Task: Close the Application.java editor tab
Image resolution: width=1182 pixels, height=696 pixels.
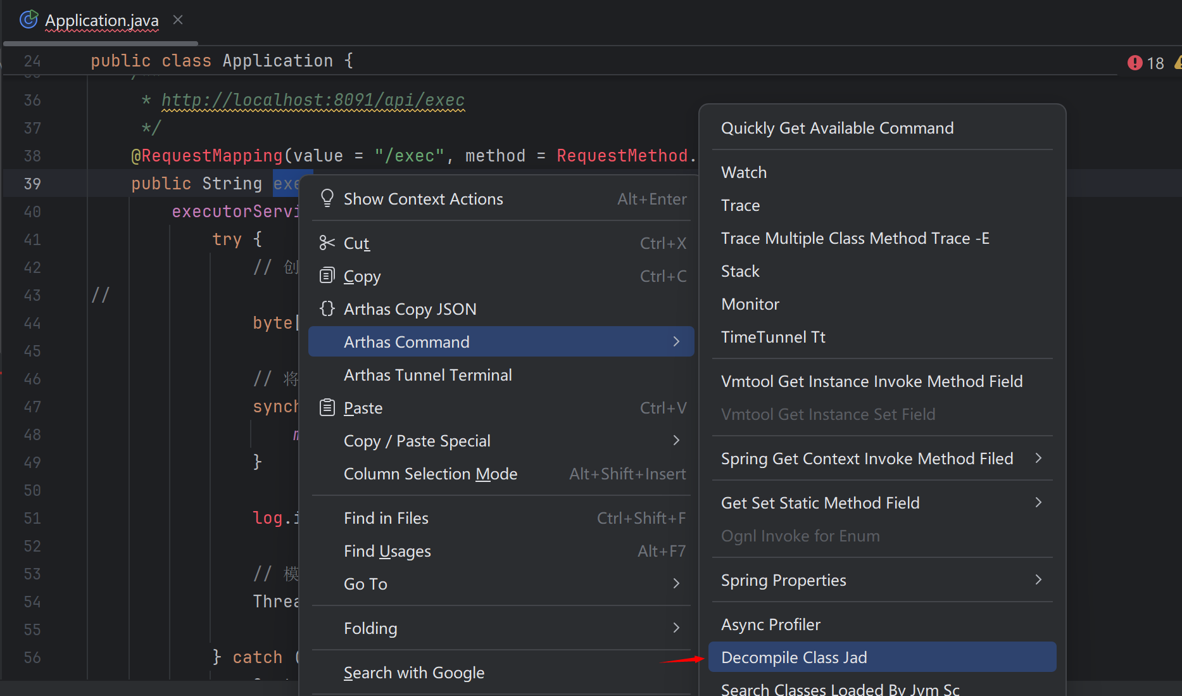Action: coord(178,20)
